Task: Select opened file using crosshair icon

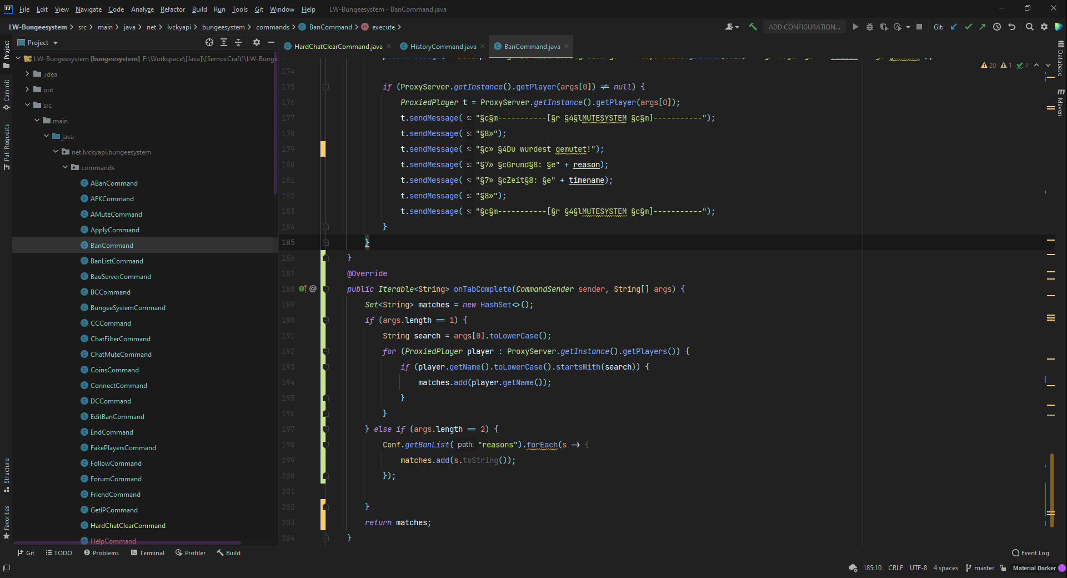Action: pos(209,42)
